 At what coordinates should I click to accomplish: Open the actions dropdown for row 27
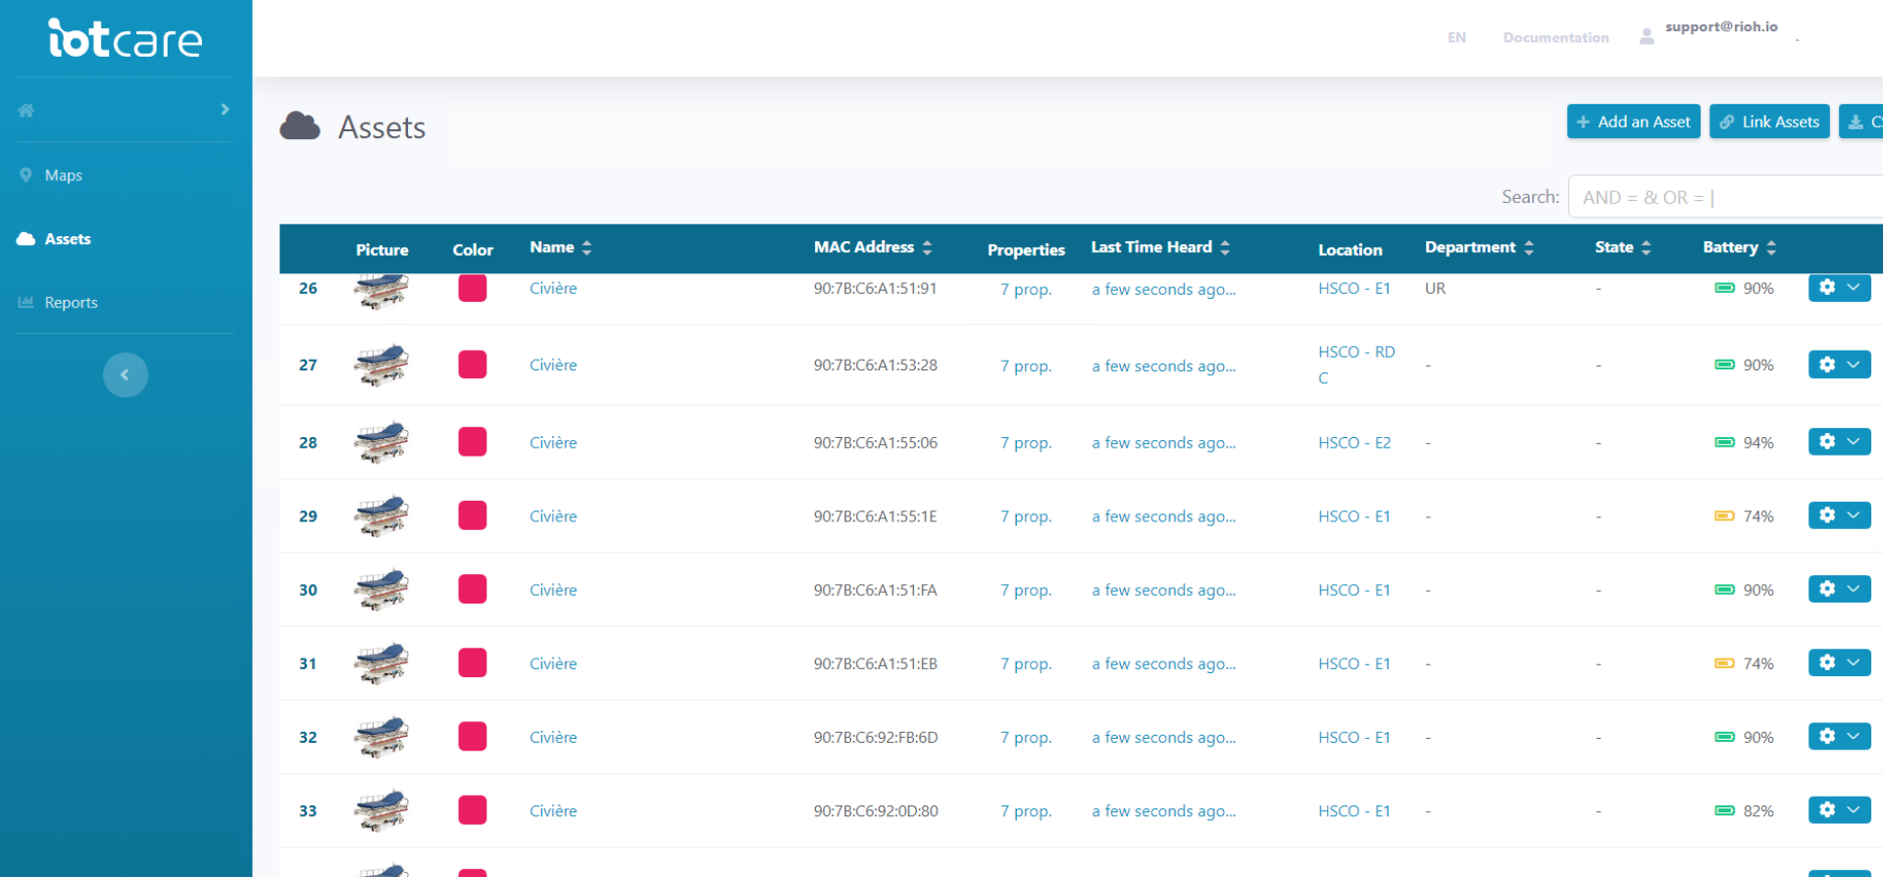[x=1854, y=365]
